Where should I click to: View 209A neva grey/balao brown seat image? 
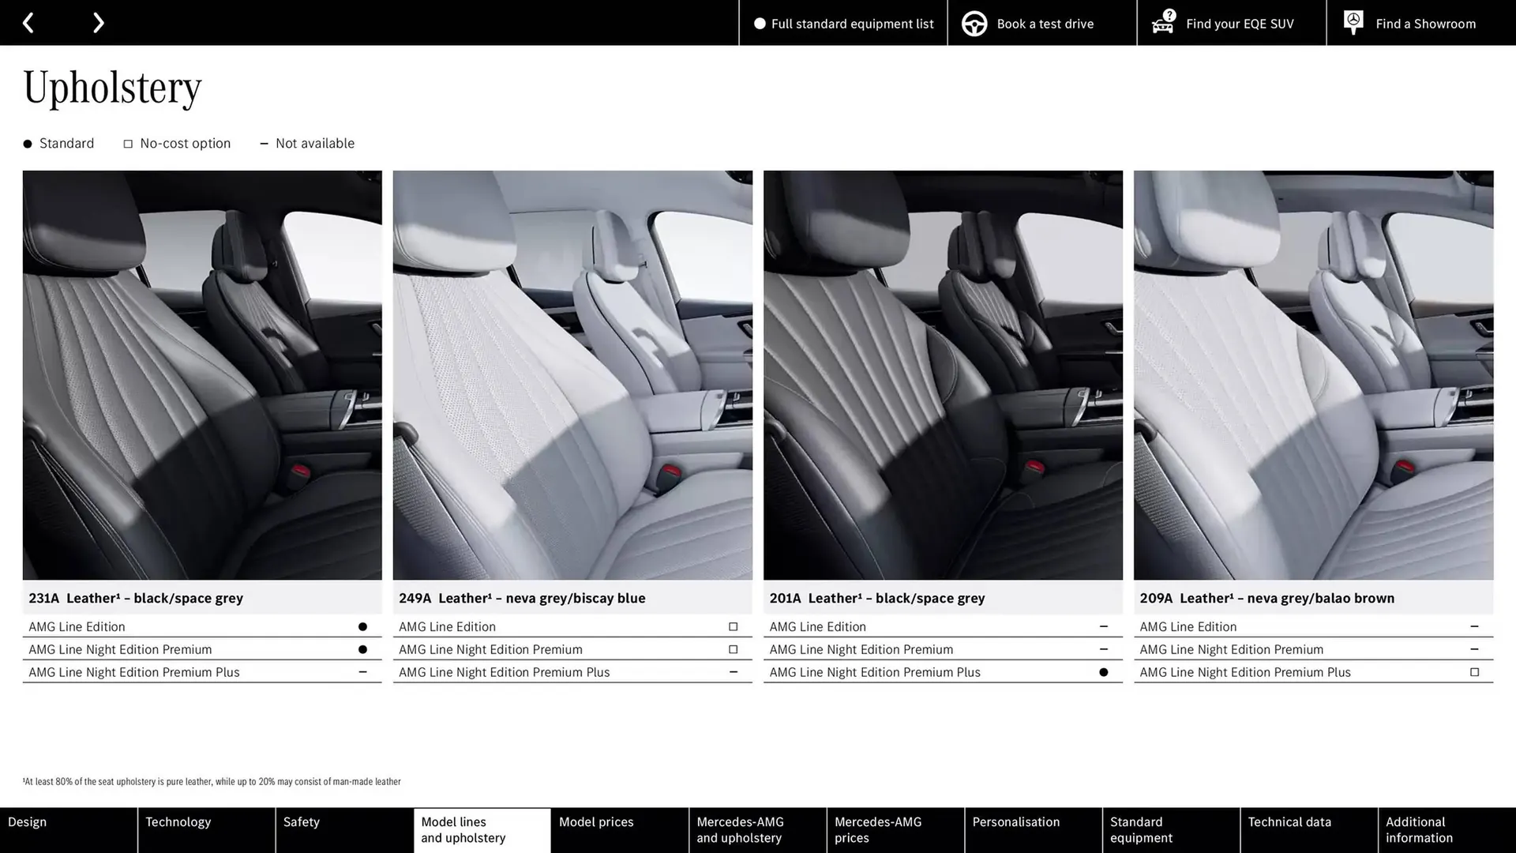click(1313, 375)
